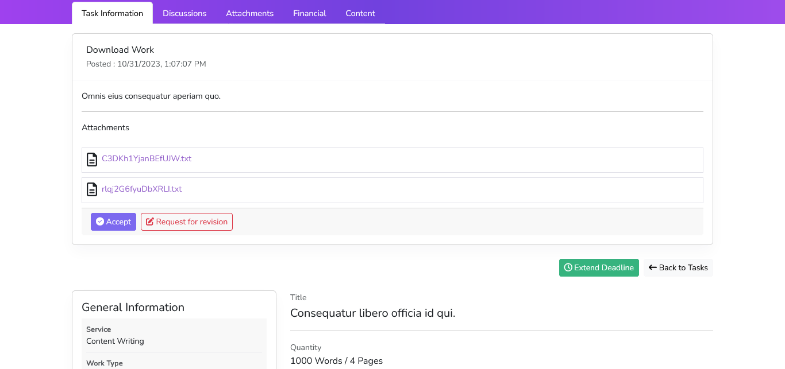Accept the submitted work
This screenshot has height=369, width=785.
coord(113,222)
